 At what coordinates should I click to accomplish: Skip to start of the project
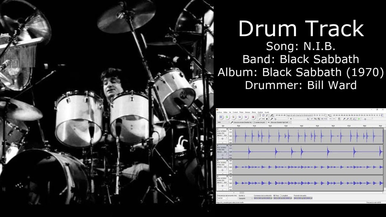[240, 117]
